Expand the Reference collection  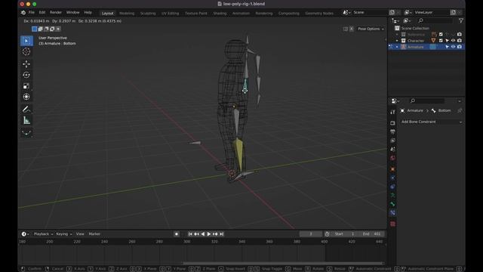[x=397, y=34]
